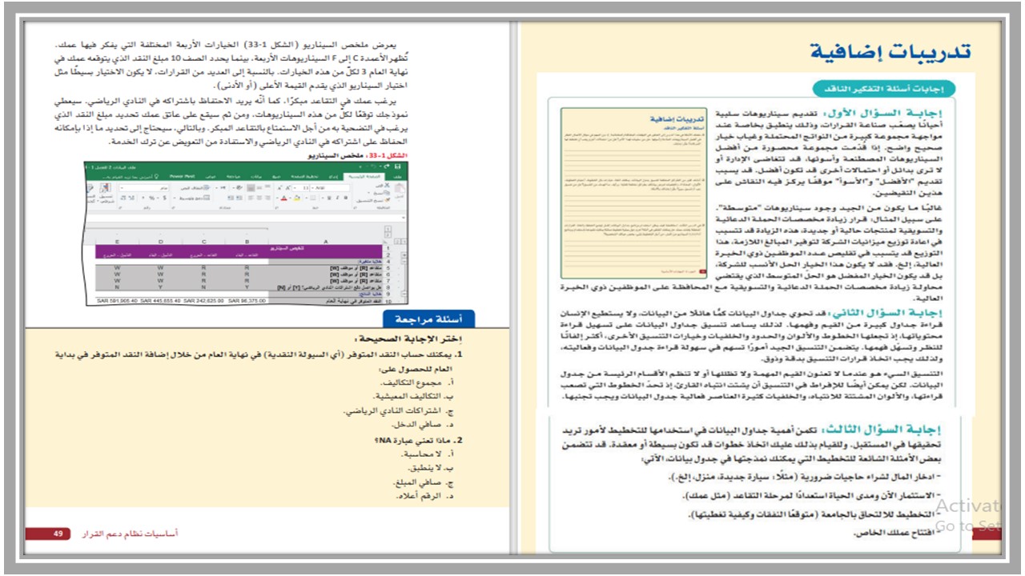1025x576 pixels.
Task: Click the figure caption 'الشكل 1-33: ملخص السيناريو'
Action: coord(358,155)
